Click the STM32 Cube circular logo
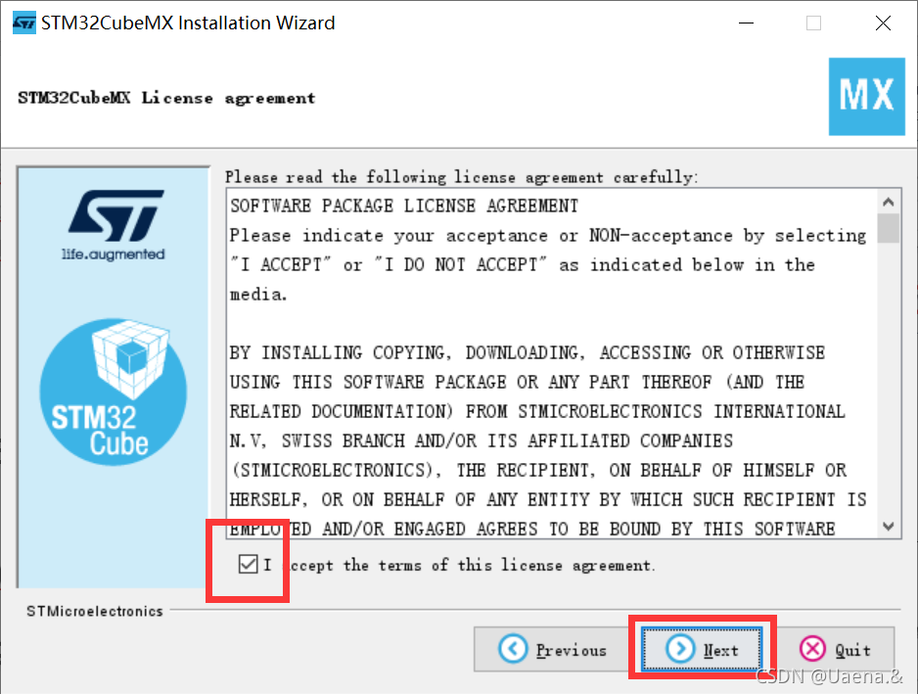The image size is (918, 694). (114, 392)
